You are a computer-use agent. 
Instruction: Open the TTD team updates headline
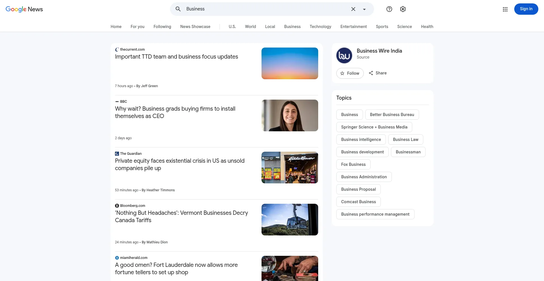tap(177, 57)
